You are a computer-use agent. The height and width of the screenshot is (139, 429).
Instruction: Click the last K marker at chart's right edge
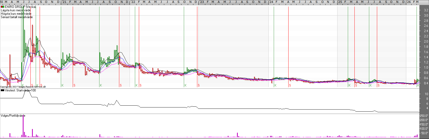(x=418, y=85)
